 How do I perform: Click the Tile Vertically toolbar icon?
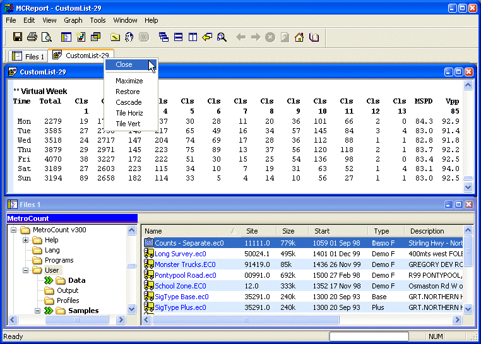[x=193, y=37]
